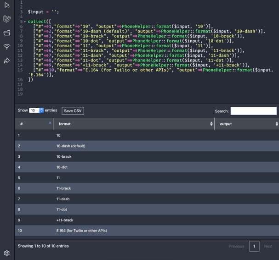The width and height of the screenshot is (279, 260).
Task: Open the Show entries count dropdown
Action: (x=36, y=111)
